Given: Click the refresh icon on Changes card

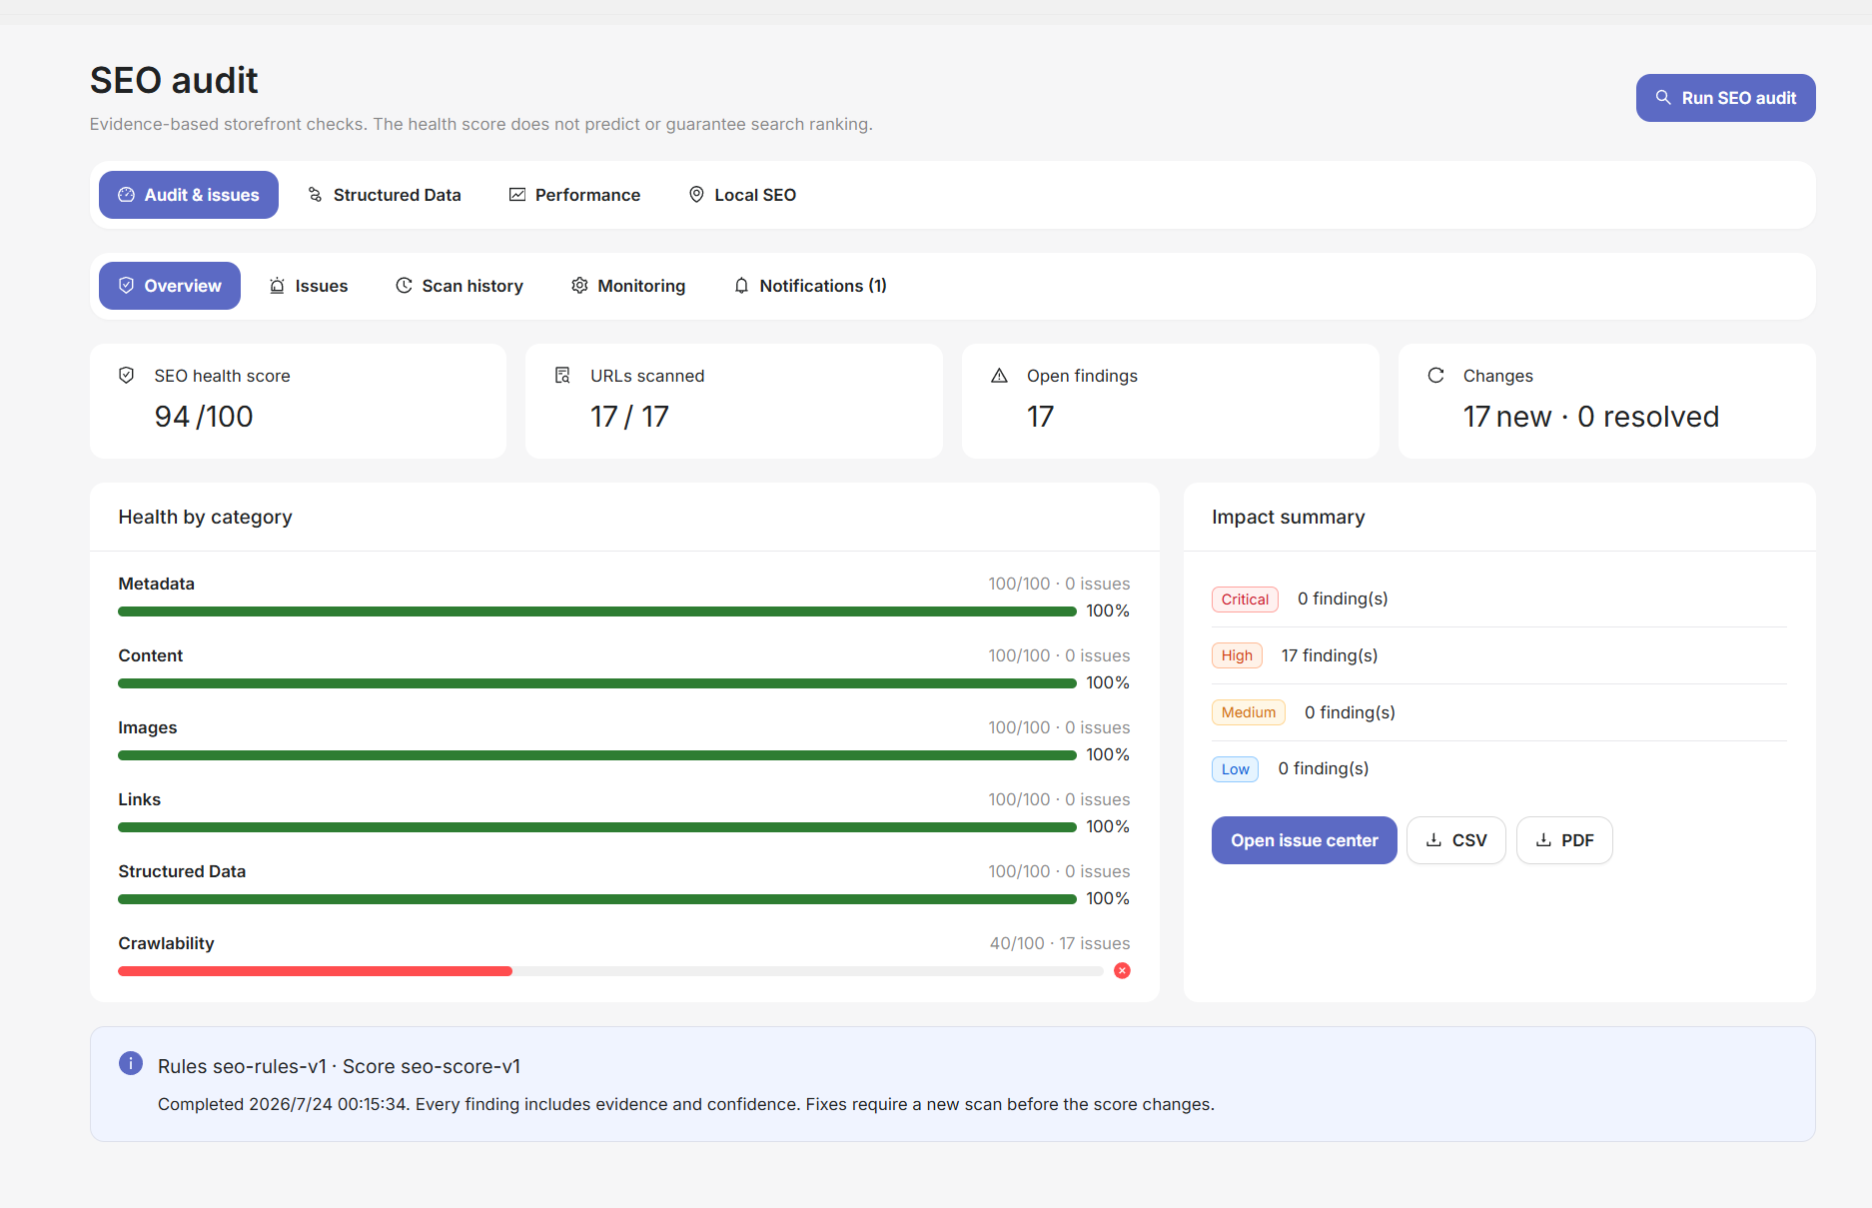Looking at the screenshot, I should pyautogui.click(x=1435, y=375).
